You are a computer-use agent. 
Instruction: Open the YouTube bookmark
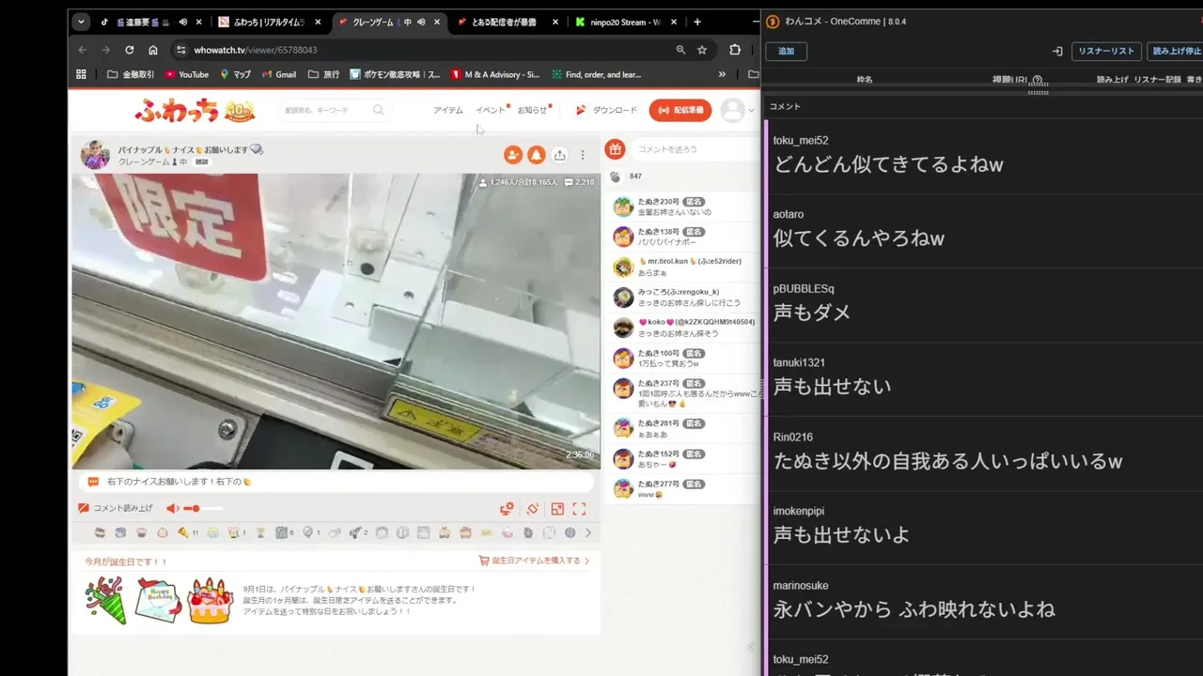[x=186, y=74]
